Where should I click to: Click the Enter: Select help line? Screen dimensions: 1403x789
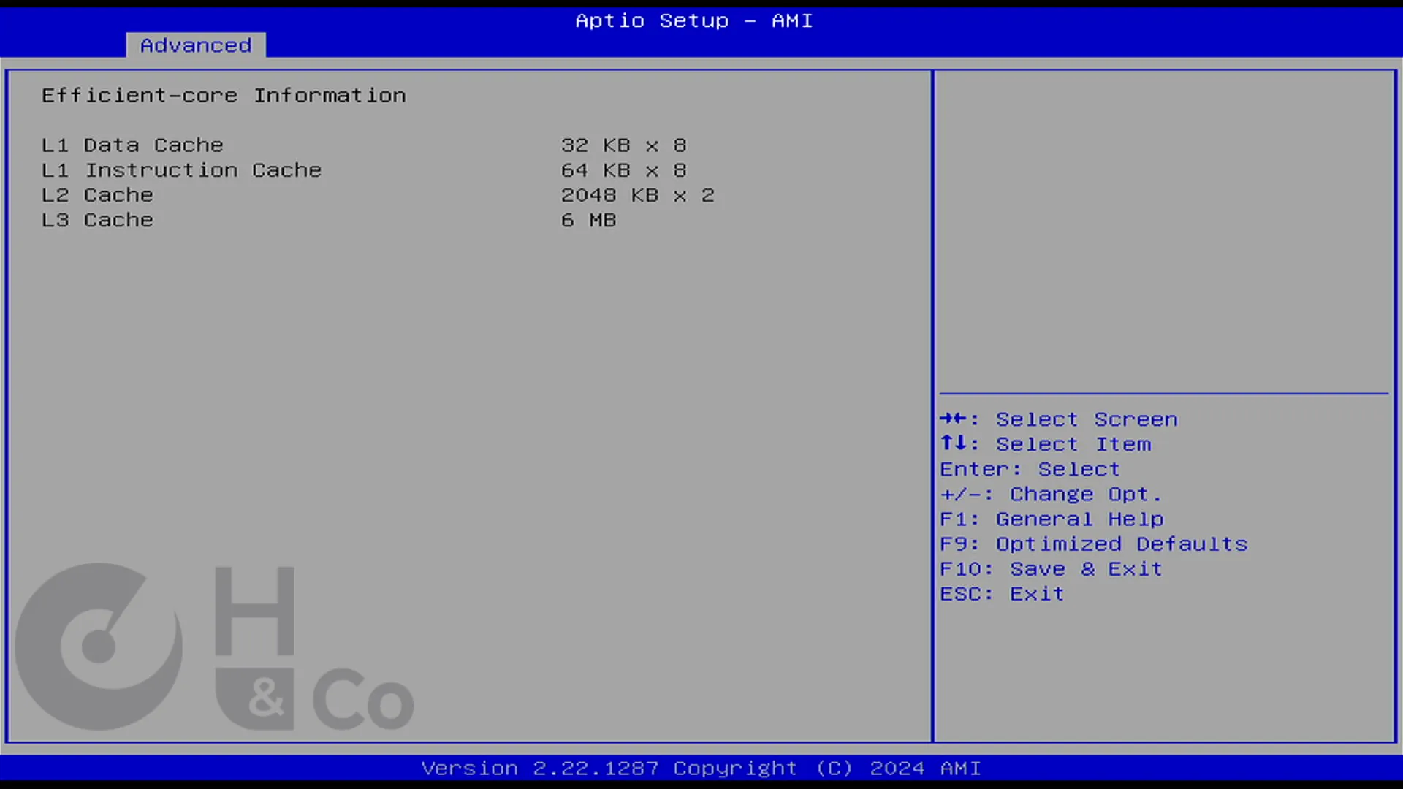(1030, 469)
